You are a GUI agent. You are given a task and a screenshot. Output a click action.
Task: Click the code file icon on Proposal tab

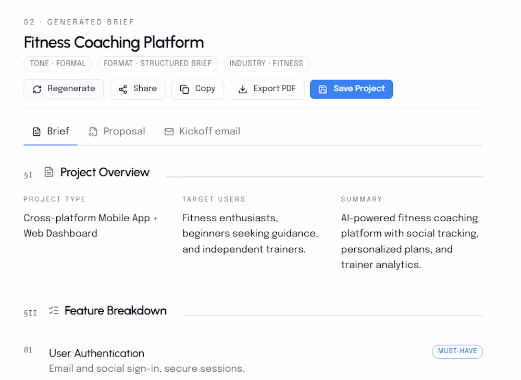pos(93,132)
